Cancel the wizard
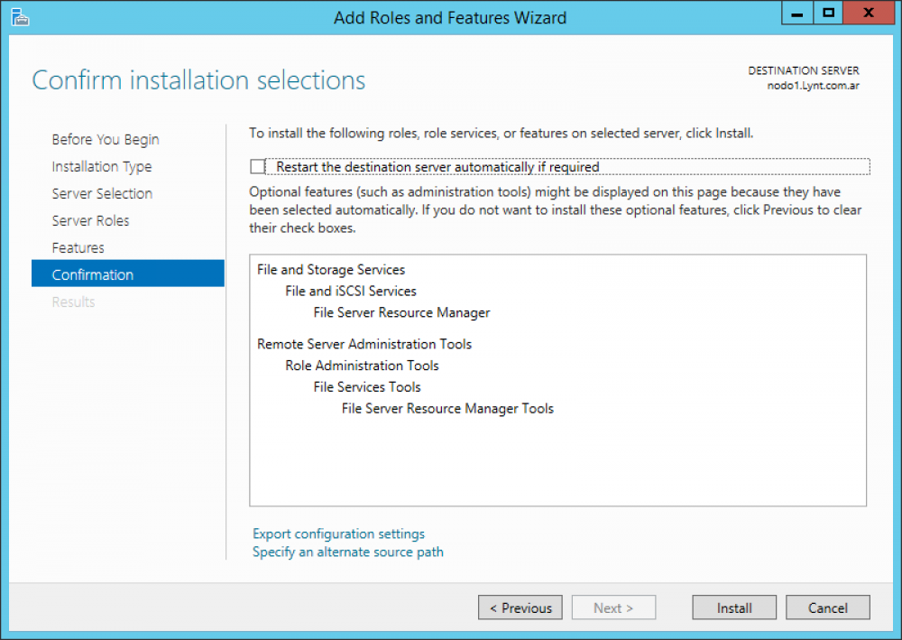This screenshot has height=640, width=902. 827,608
